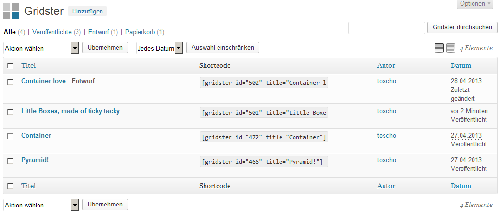Click the Hinzufügen button
The width and height of the screenshot is (499, 219).
tap(88, 12)
